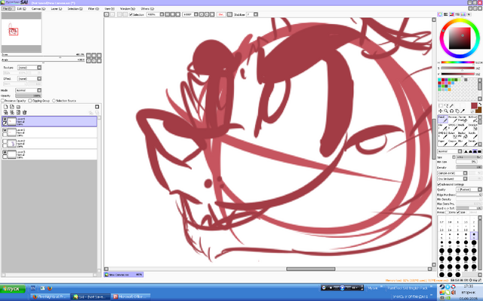
Task: Click the canvas horizontal scrollbar thumb
Action: click(310, 269)
